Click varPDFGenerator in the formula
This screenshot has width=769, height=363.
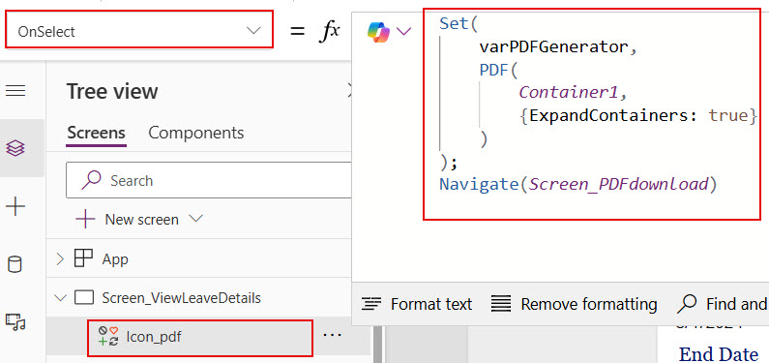[553, 47]
